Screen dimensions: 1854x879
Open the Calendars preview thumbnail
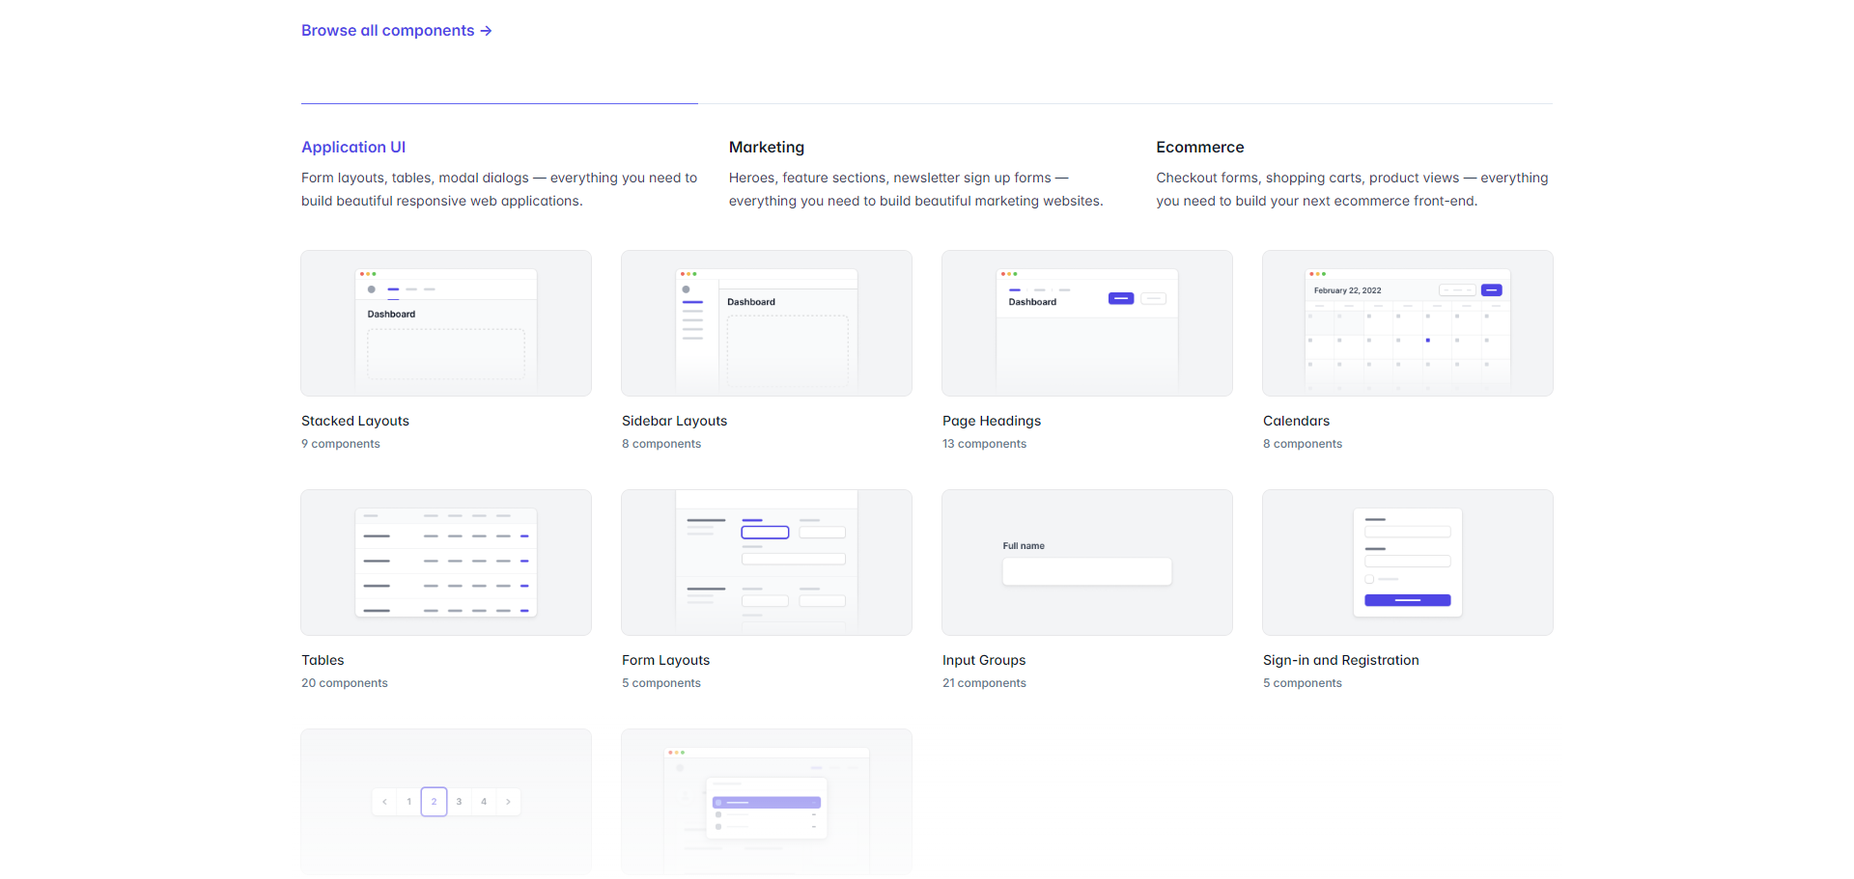pos(1408,323)
